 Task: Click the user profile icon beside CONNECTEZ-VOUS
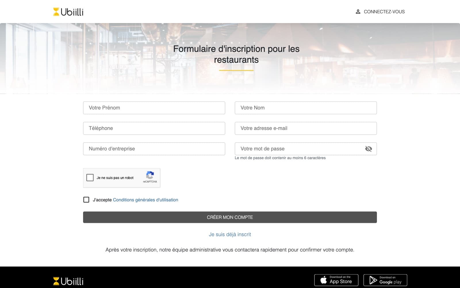click(358, 12)
